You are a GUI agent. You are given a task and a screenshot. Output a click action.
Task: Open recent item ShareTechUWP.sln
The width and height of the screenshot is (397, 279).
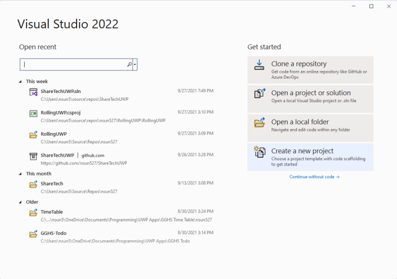point(61,91)
